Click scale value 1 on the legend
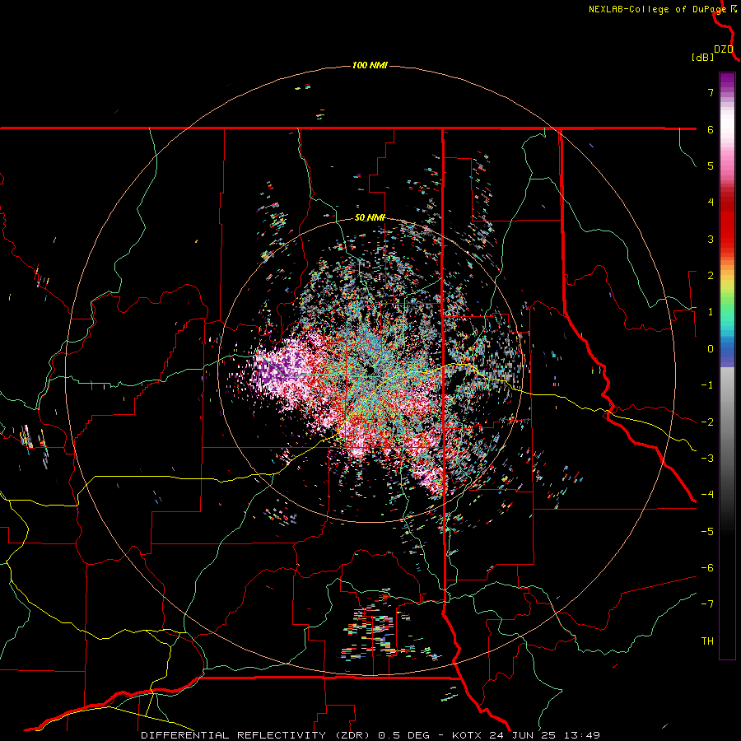 point(711,312)
